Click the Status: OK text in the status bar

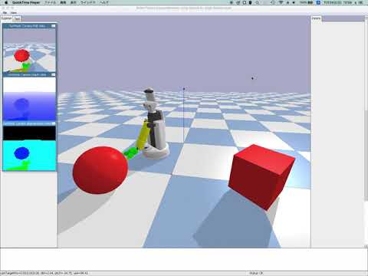pos(256,273)
